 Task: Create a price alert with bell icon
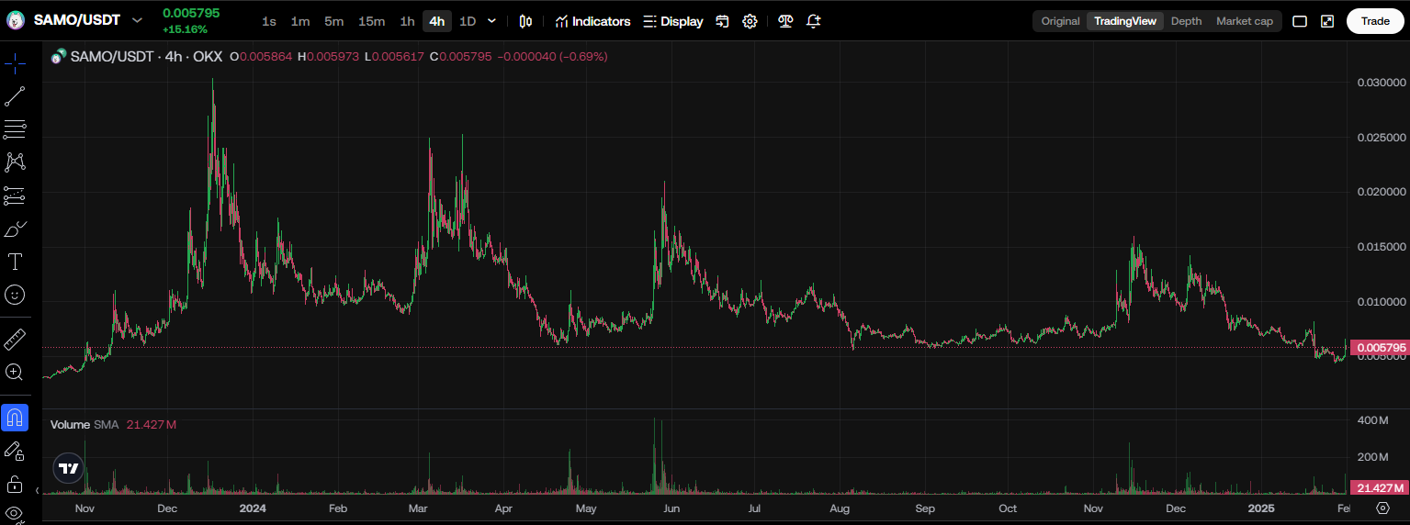pos(813,21)
